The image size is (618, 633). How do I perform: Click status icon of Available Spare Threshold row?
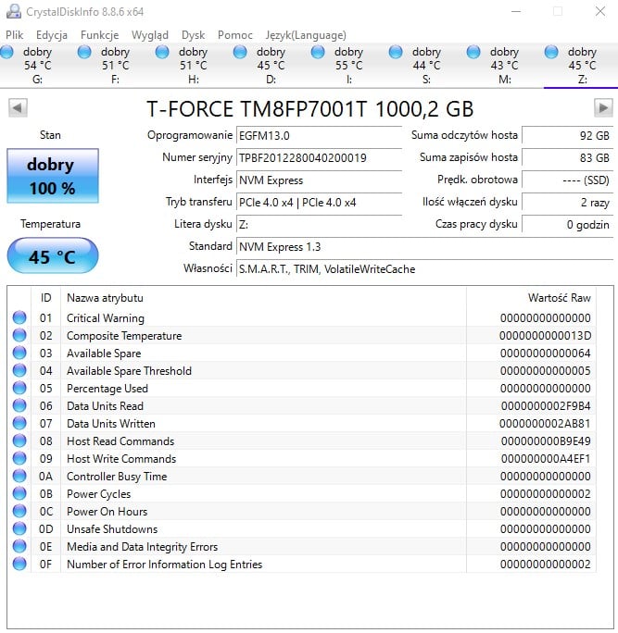[19, 370]
